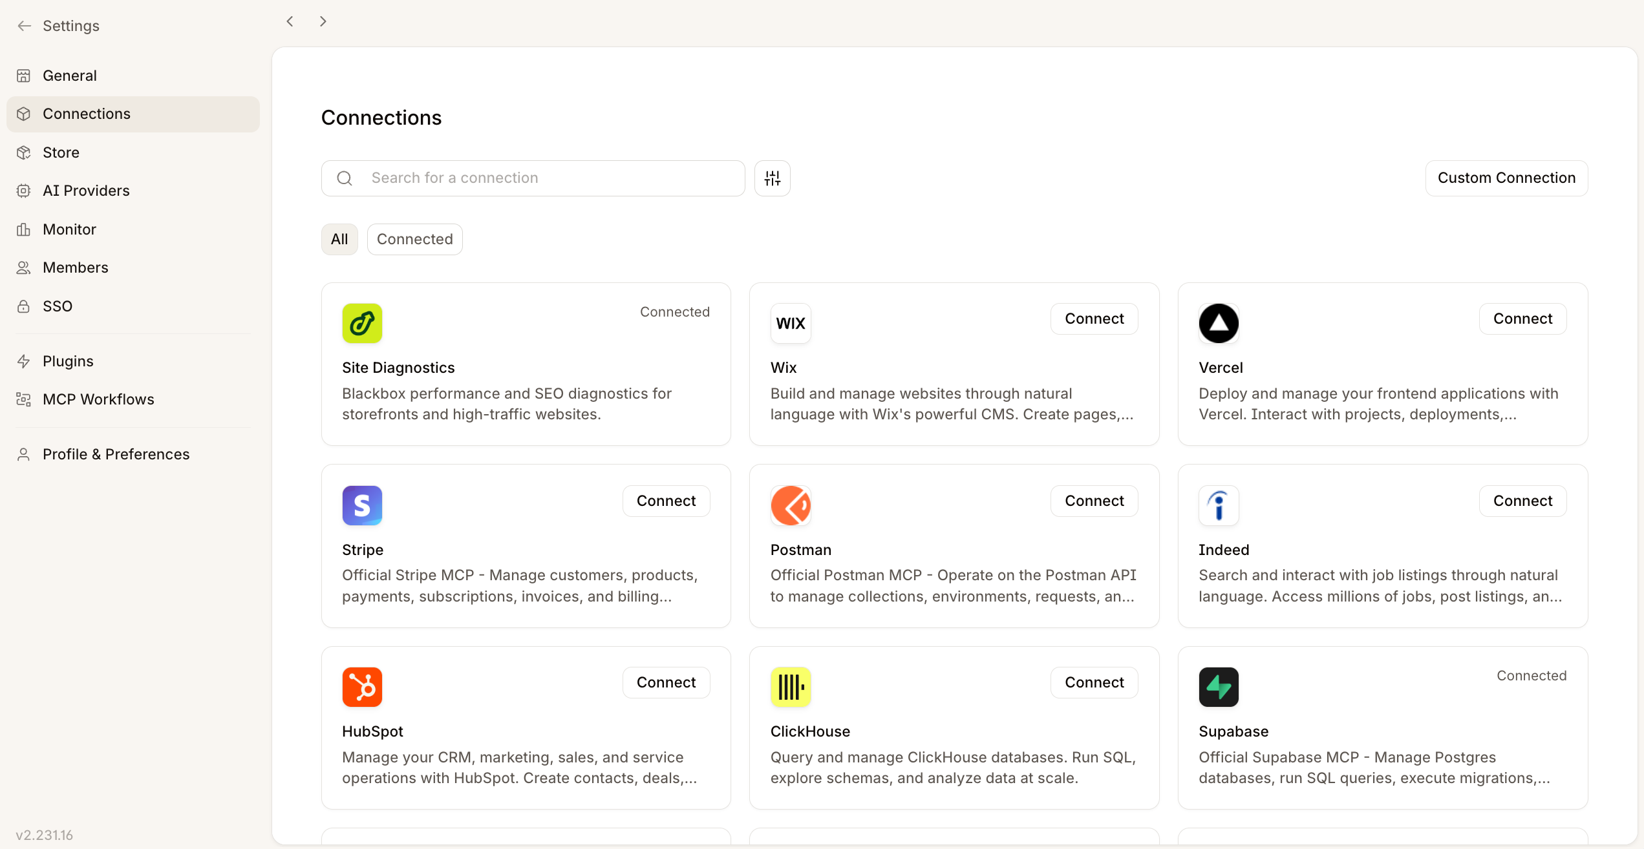
Task: Click the Profile & Preferences person icon
Action: 24,454
